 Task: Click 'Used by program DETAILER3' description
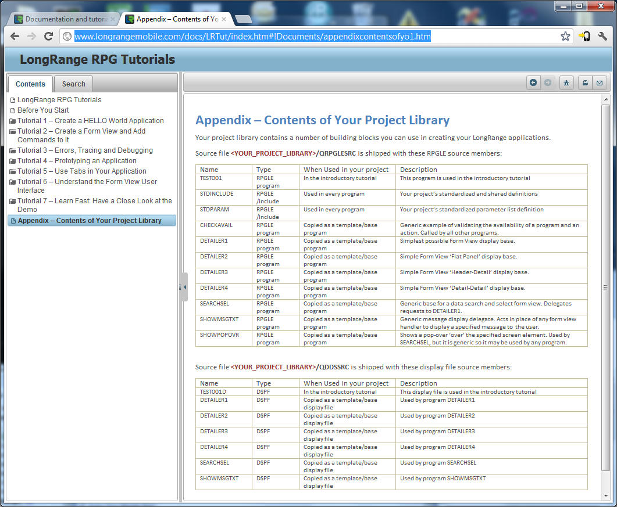point(437,432)
